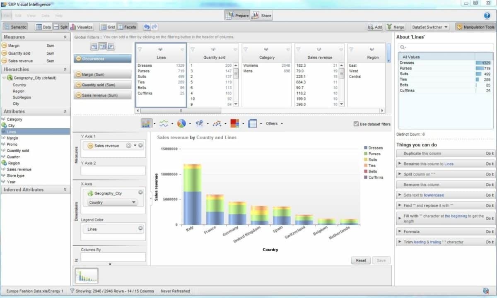Select the bar chart type icon
497x298 pixels.
147,123
